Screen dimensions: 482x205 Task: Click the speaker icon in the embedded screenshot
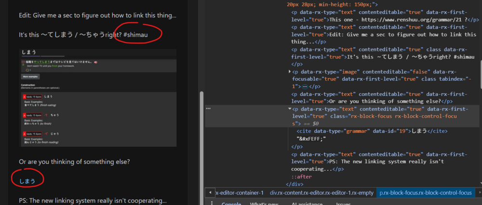click(x=96, y=62)
